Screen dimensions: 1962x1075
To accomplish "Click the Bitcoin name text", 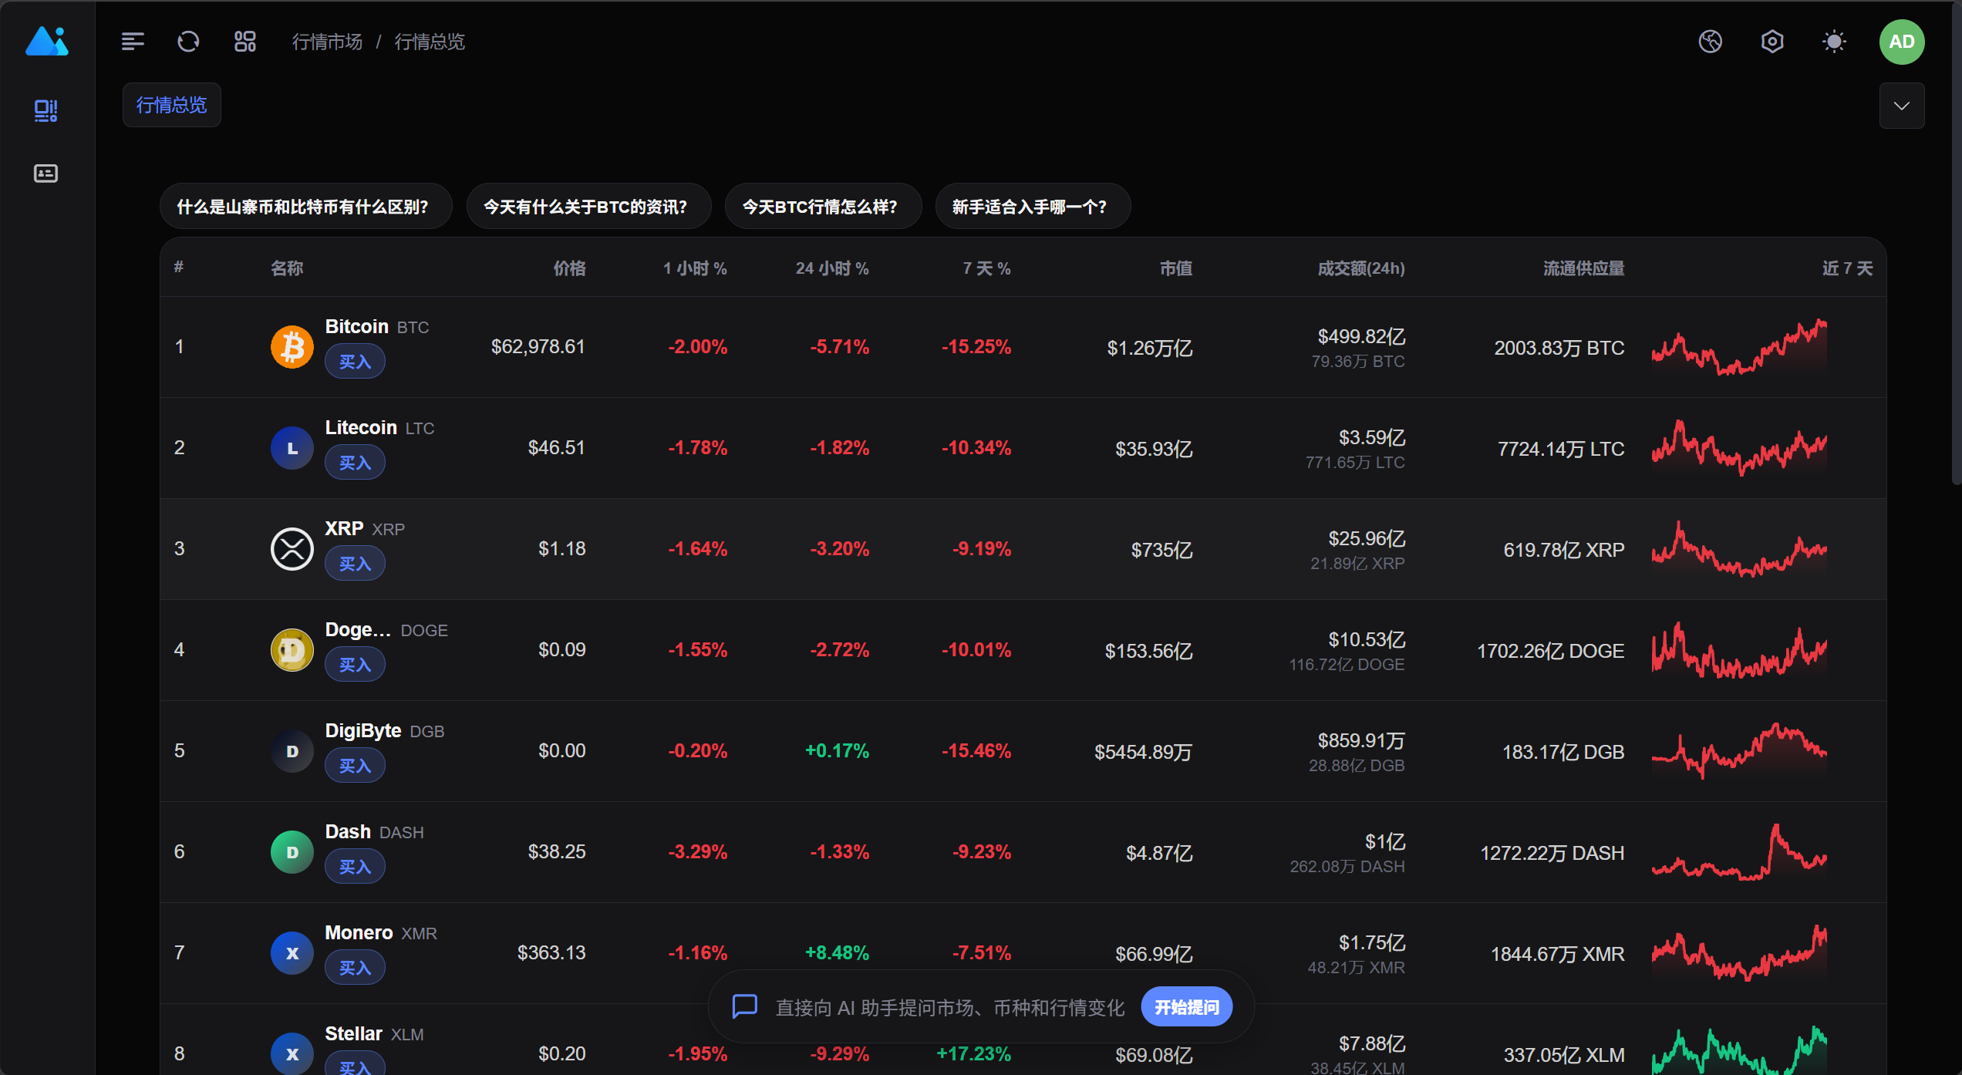I will click(356, 327).
